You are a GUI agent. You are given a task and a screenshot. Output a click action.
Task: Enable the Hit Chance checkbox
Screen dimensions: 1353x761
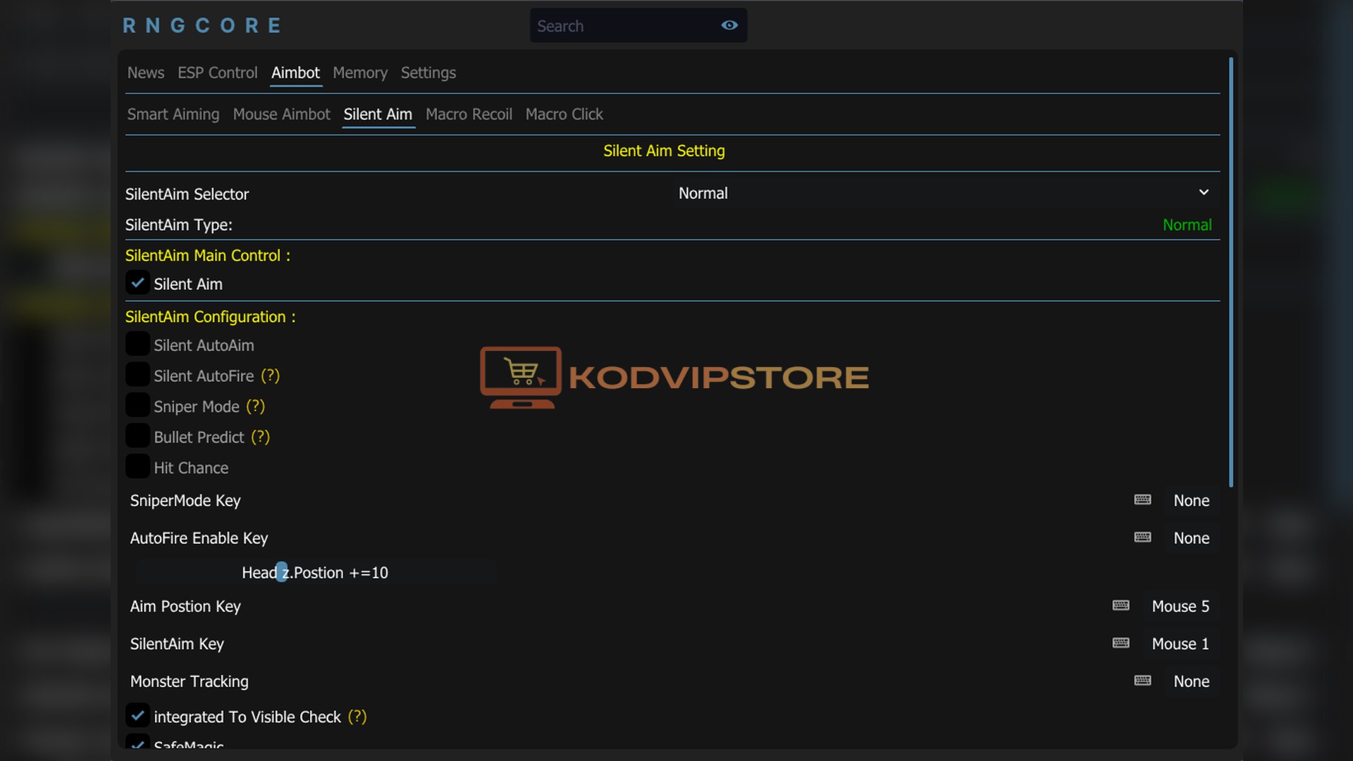pyautogui.click(x=137, y=467)
